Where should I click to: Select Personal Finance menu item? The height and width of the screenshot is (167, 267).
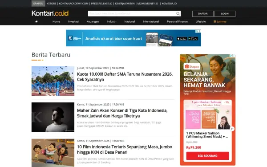(177, 22)
